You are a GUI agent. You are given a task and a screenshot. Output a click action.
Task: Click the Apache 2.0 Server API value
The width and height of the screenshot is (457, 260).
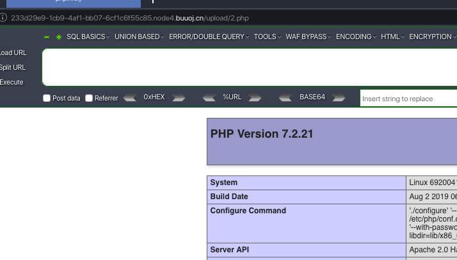pos(433,250)
